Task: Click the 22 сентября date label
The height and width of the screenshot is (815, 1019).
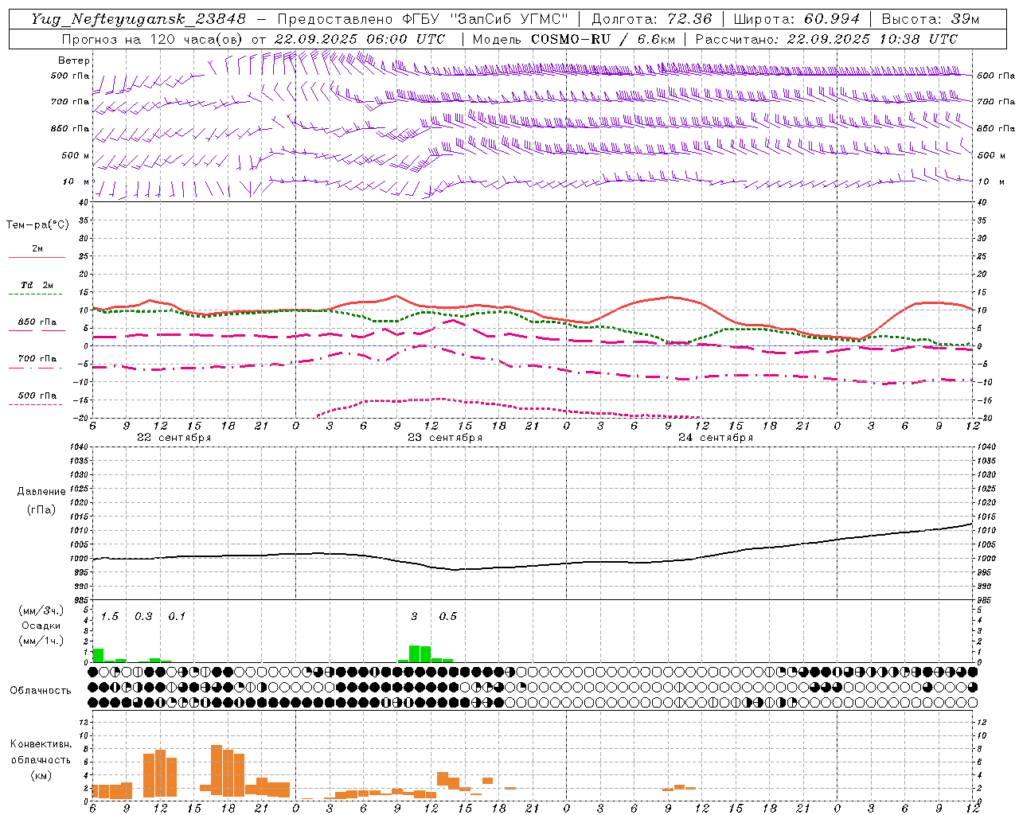Action: pos(174,438)
